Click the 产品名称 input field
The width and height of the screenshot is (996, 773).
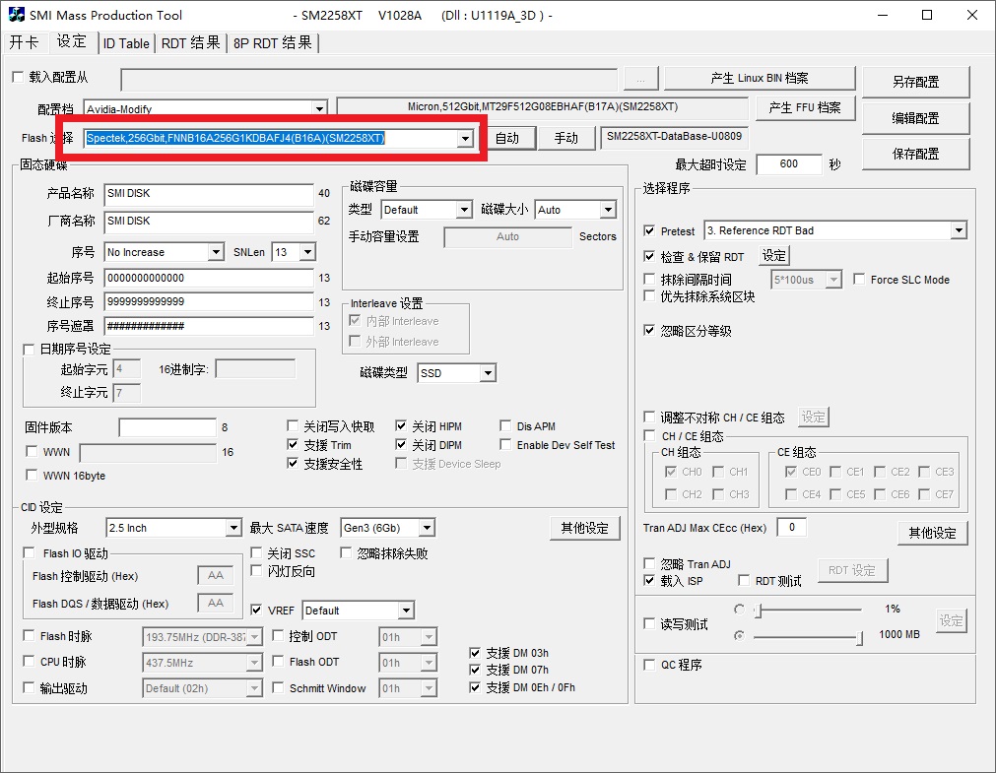pos(209,194)
